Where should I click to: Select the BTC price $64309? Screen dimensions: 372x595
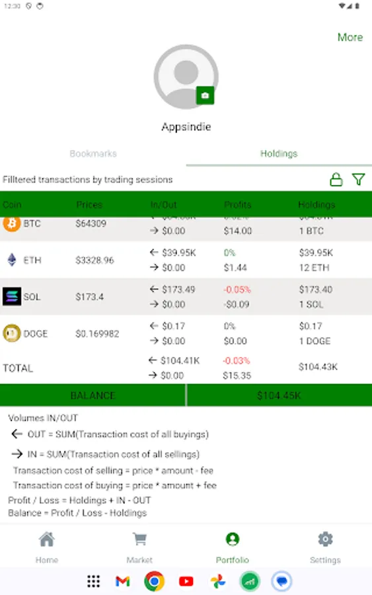[x=91, y=223]
